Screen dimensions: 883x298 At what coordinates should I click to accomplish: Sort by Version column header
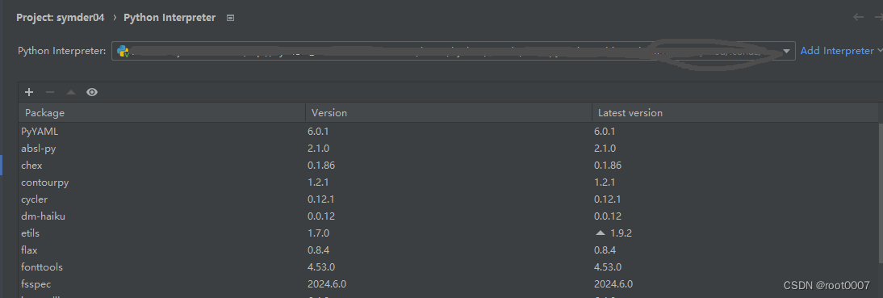pos(448,113)
